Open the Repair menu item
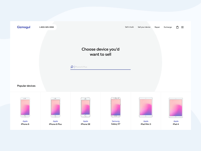Viewport: 201px width, 151px height. tap(157, 27)
